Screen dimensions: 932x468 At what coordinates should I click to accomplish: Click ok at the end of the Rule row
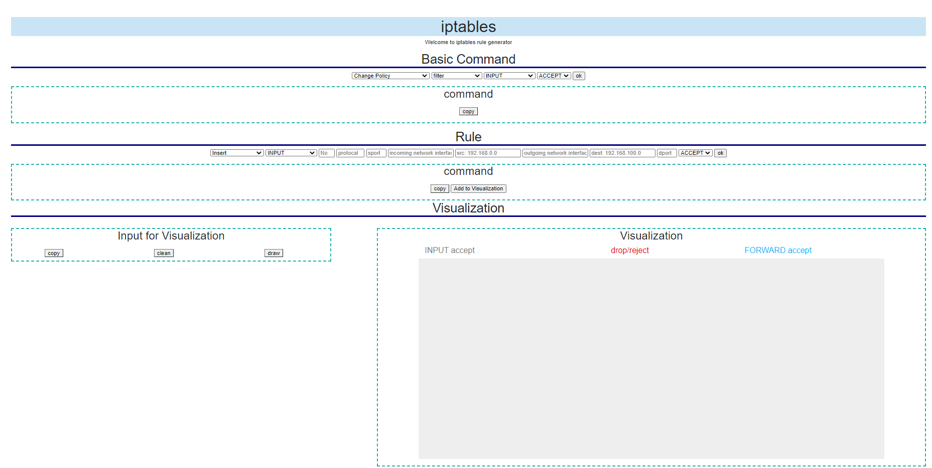click(x=720, y=153)
